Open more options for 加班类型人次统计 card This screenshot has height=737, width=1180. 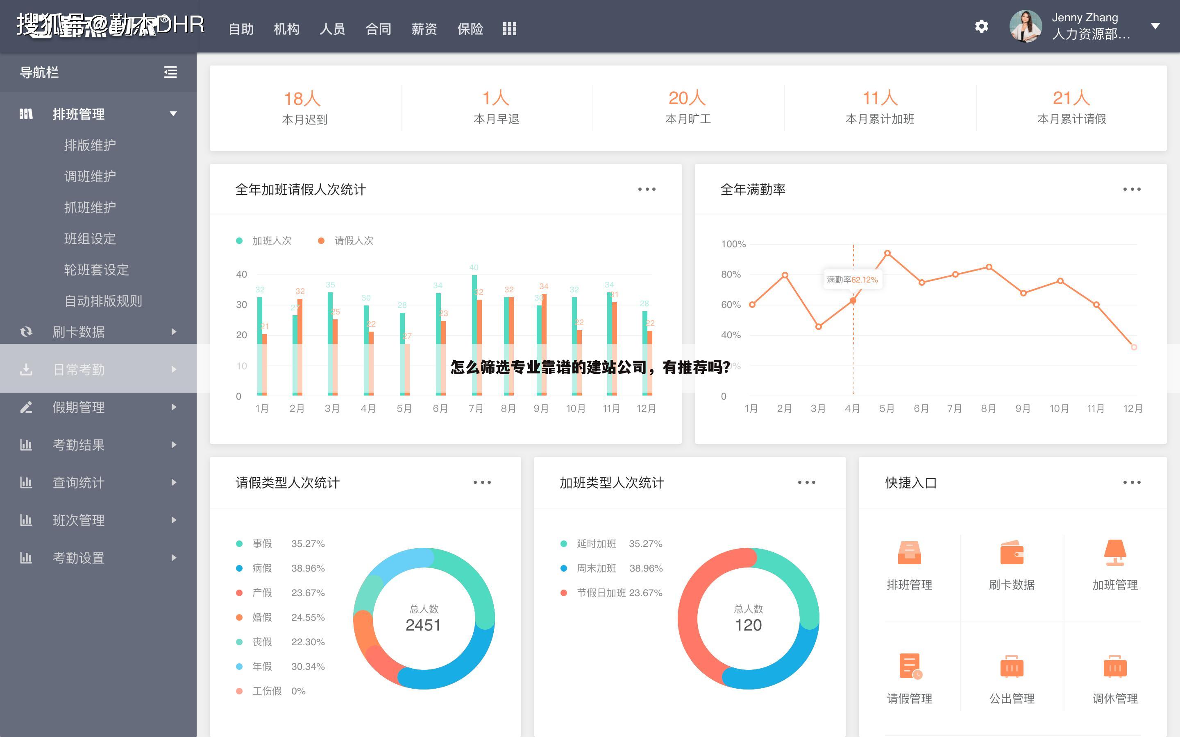click(x=806, y=482)
